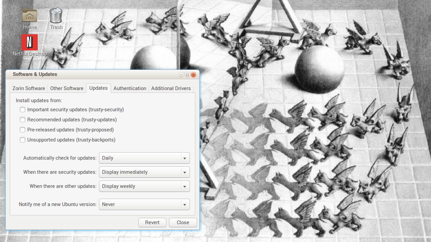Click the Automatically check for updates label
The width and height of the screenshot is (431, 242).
pyautogui.click(x=60, y=158)
